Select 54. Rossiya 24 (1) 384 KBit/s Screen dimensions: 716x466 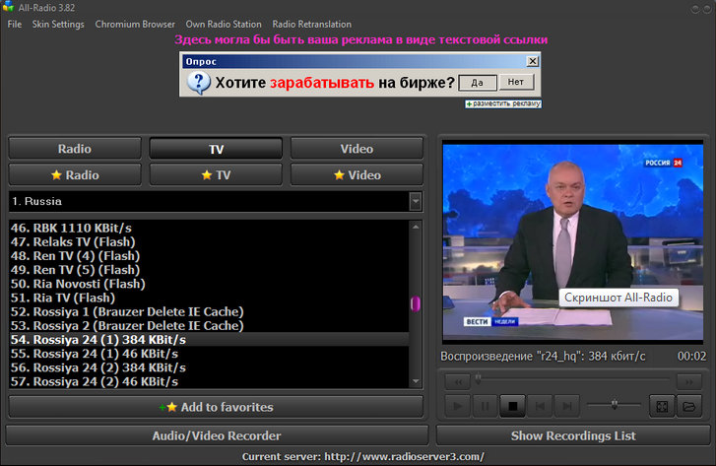point(209,340)
